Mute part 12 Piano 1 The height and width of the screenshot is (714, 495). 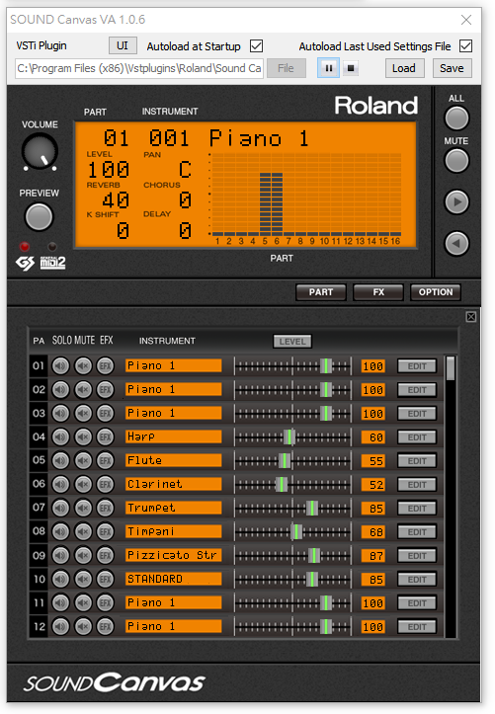point(83,626)
